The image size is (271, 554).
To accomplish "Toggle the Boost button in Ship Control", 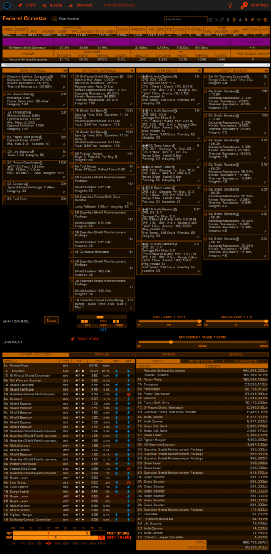I will coord(51,320).
